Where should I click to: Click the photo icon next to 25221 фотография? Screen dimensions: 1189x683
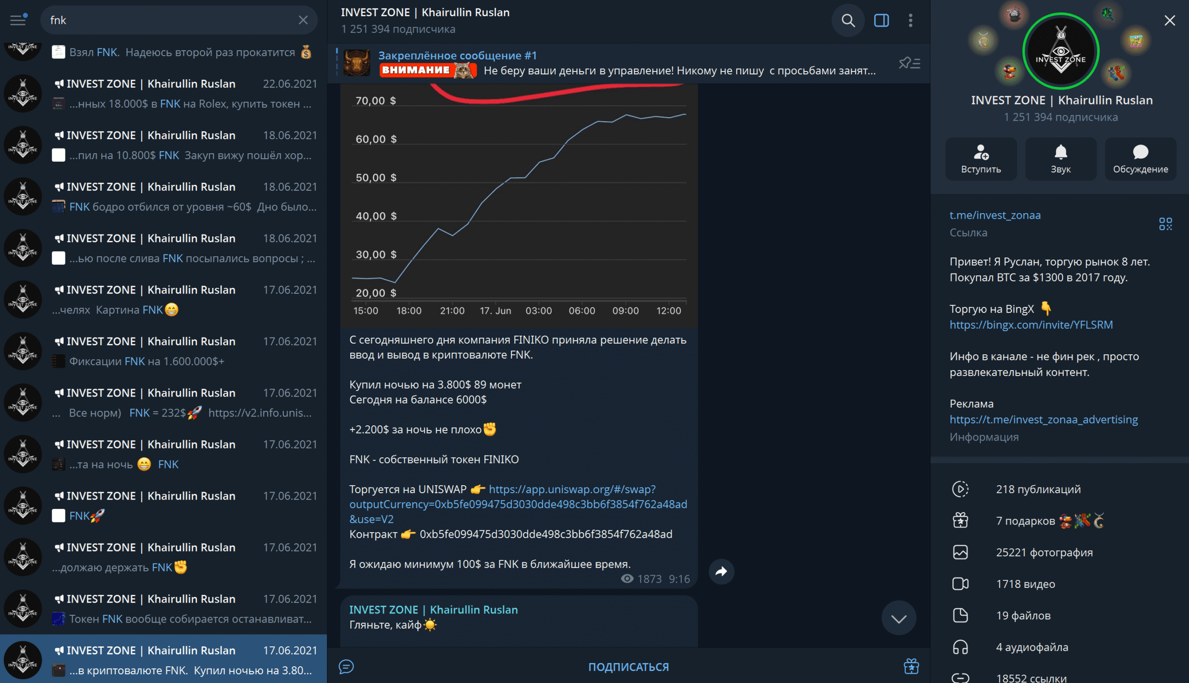point(960,552)
